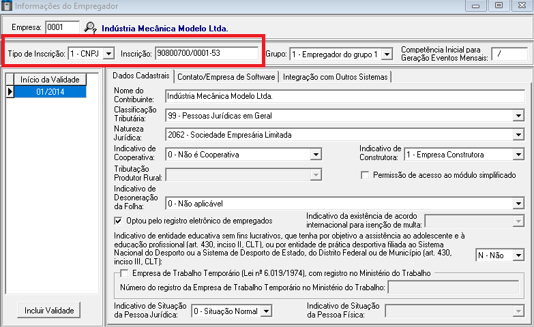Check Empresa de Trabalho Temporário option
Image resolution: width=534 pixels, height=327 pixels.
coord(124,273)
